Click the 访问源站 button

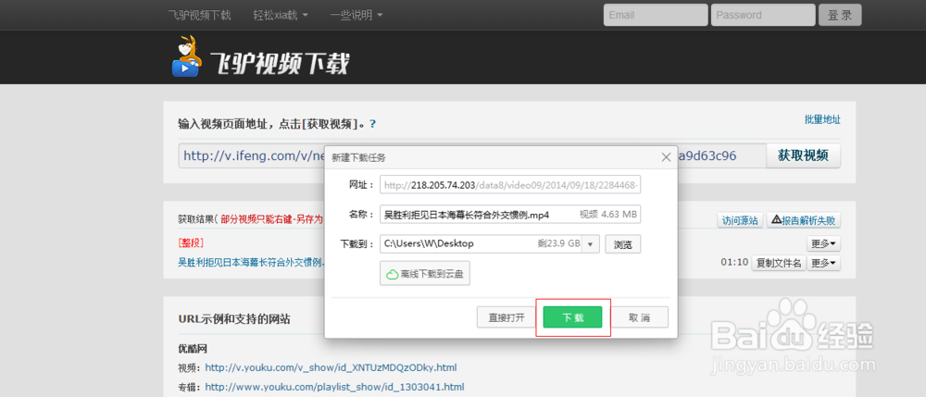point(740,220)
